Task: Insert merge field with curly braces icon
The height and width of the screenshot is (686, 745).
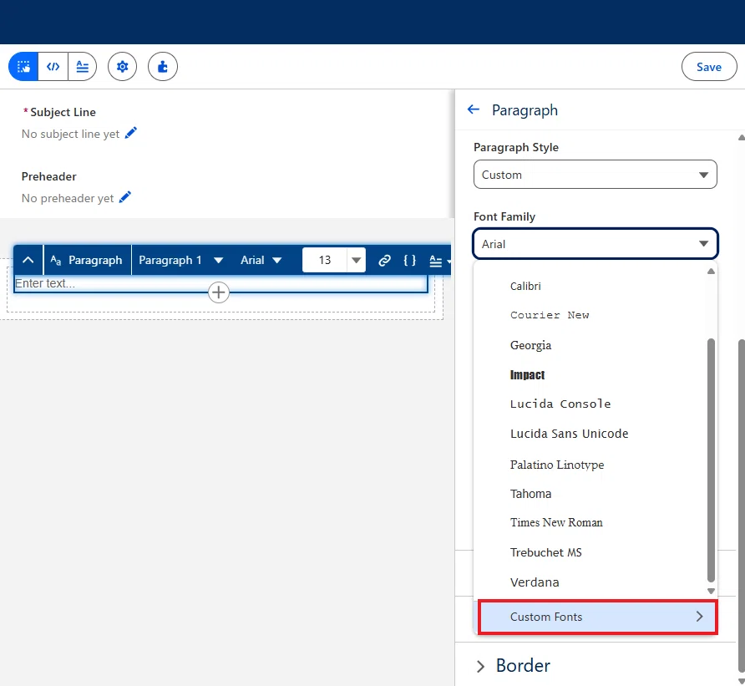Action: coord(409,260)
